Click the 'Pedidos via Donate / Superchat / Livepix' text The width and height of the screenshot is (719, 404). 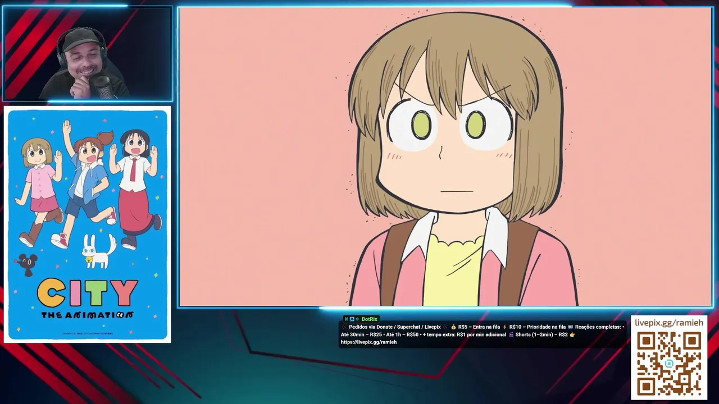395,327
